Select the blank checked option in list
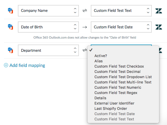This screenshot has width=167, height=125. (123, 50)
